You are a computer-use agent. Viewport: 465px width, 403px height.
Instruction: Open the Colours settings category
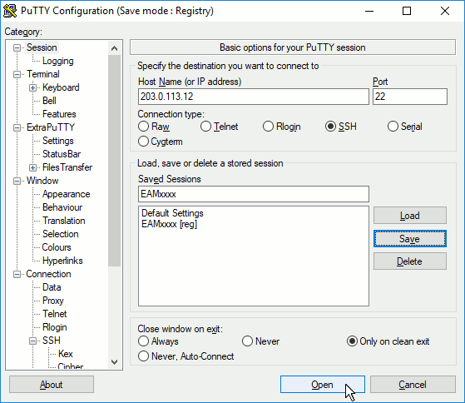coord(57,247)
